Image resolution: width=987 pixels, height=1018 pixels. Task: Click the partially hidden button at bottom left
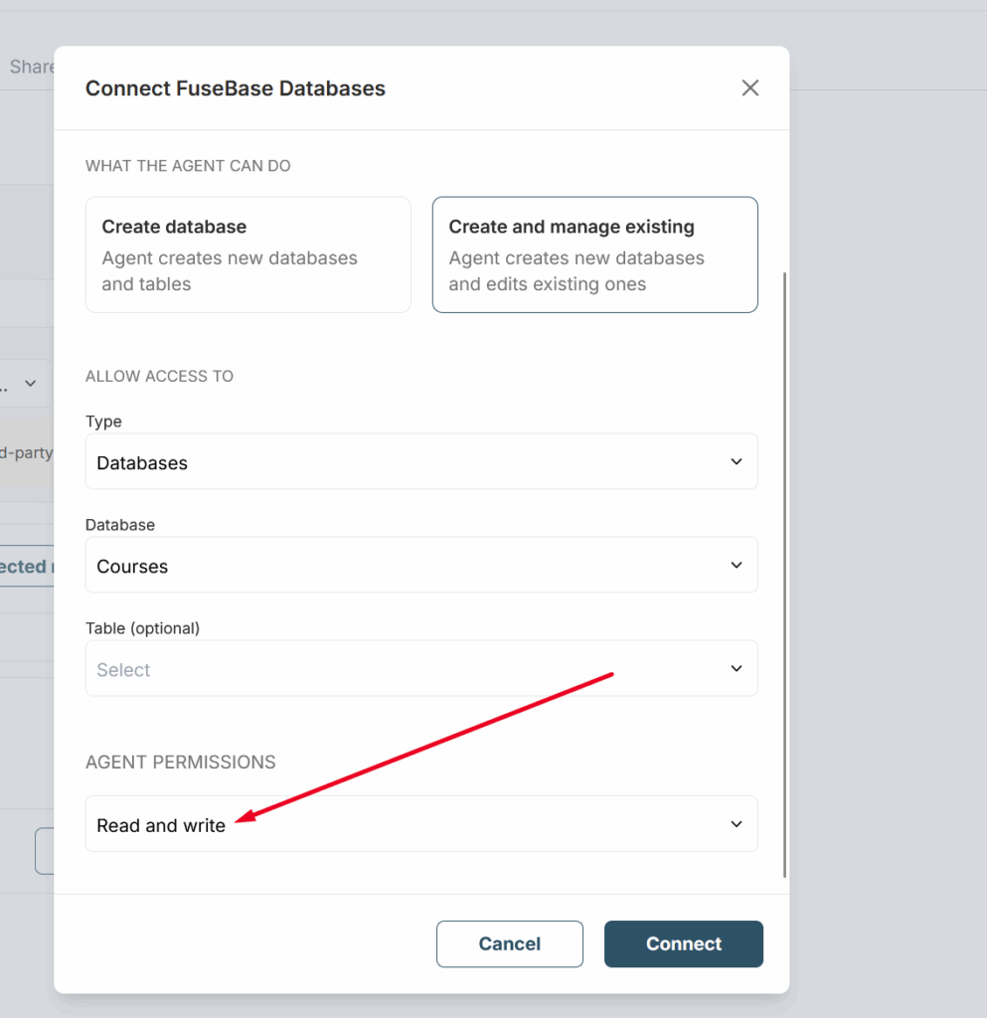tap(45, 851)
